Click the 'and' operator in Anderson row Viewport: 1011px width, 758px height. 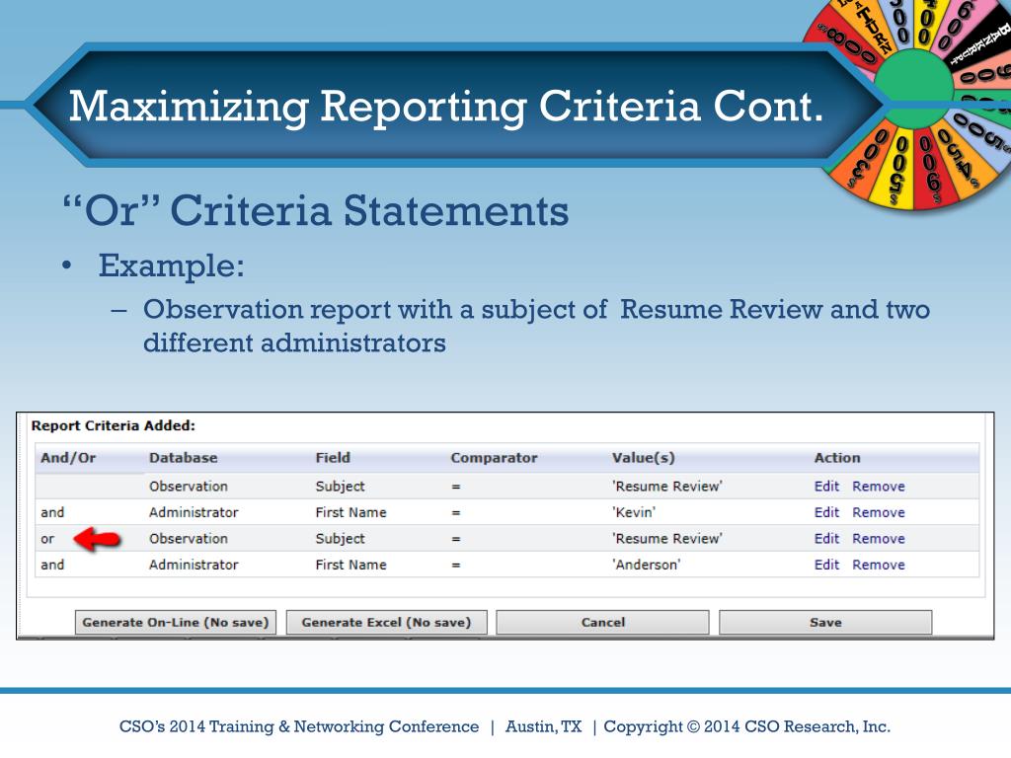[52, 565]
